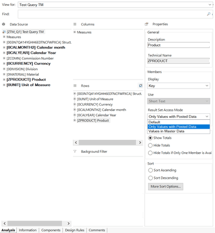Select the Show Totals radio button
215x233 pixels.
(150, 138)
